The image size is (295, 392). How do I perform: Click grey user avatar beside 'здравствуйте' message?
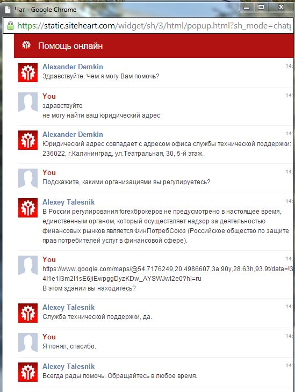pos(28,102)
